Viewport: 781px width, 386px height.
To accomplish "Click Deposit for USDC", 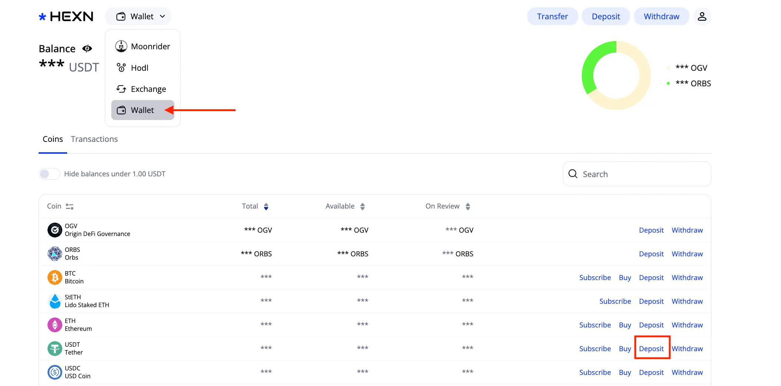I will point(651,372).
